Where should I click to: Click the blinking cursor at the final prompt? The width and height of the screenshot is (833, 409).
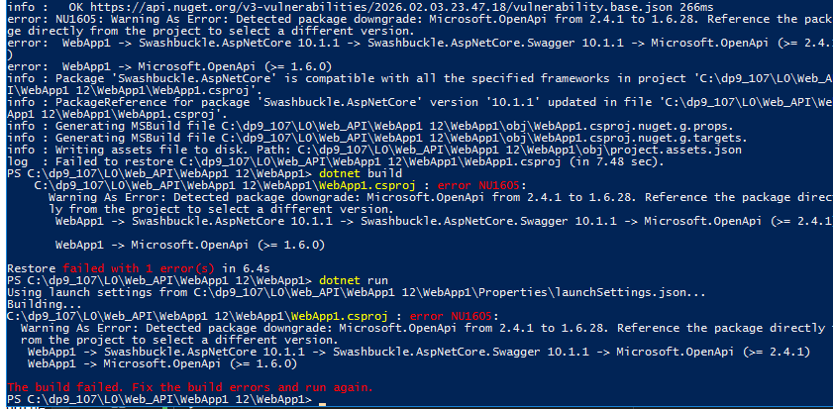(322, 404)
